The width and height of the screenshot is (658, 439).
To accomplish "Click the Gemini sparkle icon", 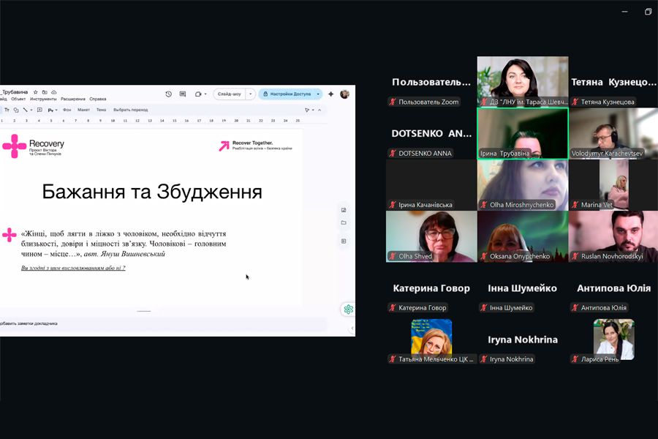I will click(x=331, y=94).
